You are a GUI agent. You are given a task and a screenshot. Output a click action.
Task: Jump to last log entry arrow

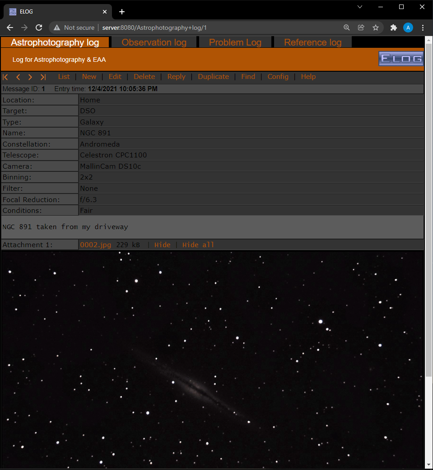coord(43,77)
